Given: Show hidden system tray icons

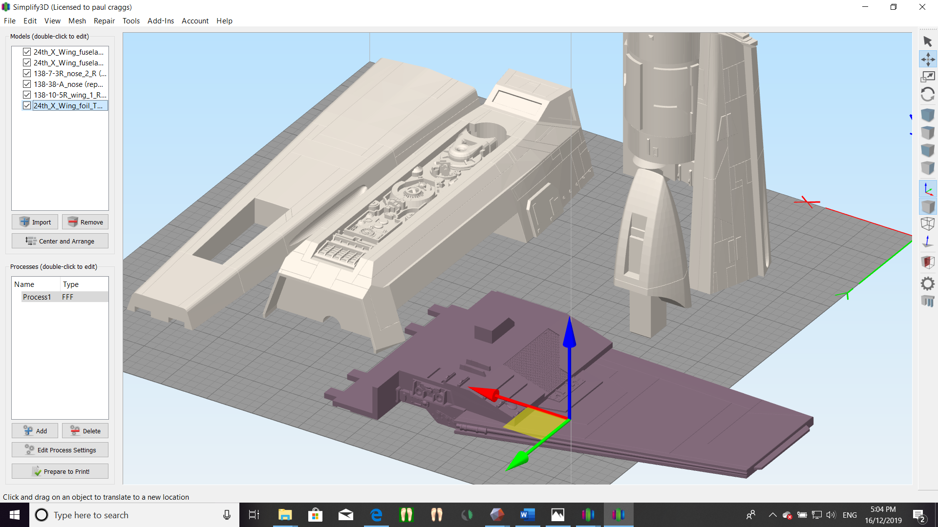Looking at the screenshot, I should point(772,515).
